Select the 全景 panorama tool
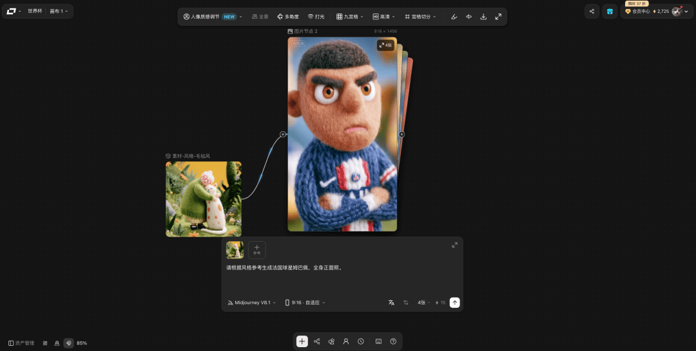The height and width of the screenshot is (351, 696). (260, 17)
